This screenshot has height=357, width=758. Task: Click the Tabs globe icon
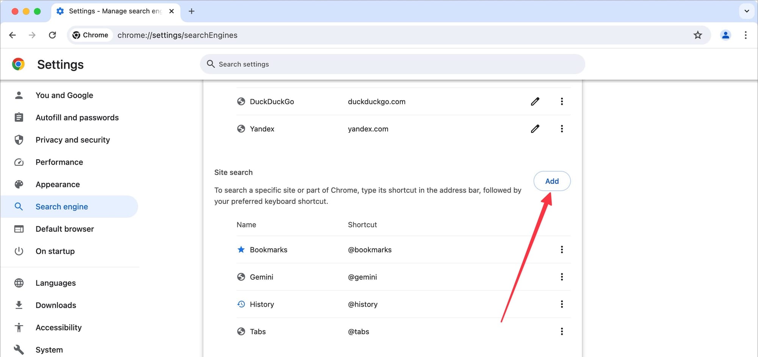[241, 332]
